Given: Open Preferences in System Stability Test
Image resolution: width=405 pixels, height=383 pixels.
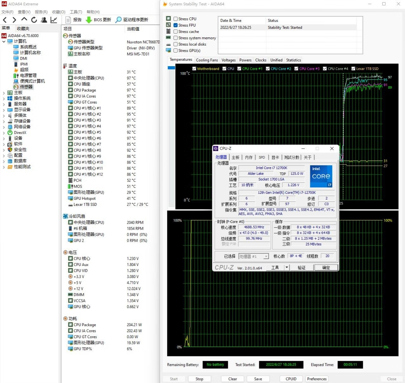Looking at the screenshot, I should point(317,379).
